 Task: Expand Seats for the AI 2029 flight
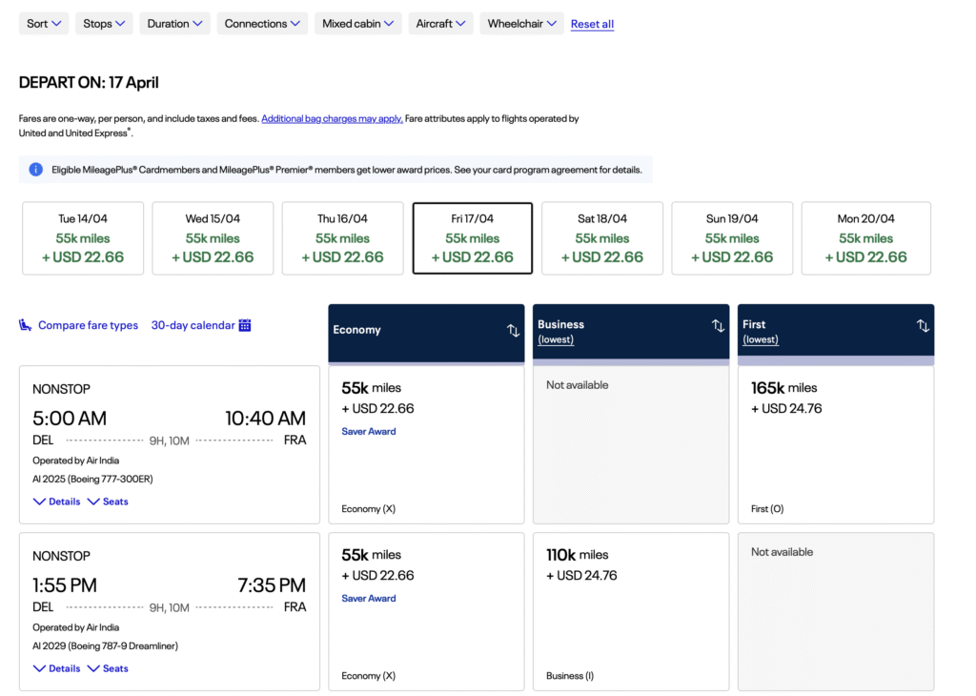pyautogui.click(x=108, y=668)
